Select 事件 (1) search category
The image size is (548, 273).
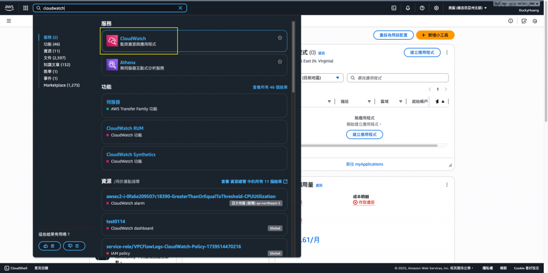(x=51, y=78)
